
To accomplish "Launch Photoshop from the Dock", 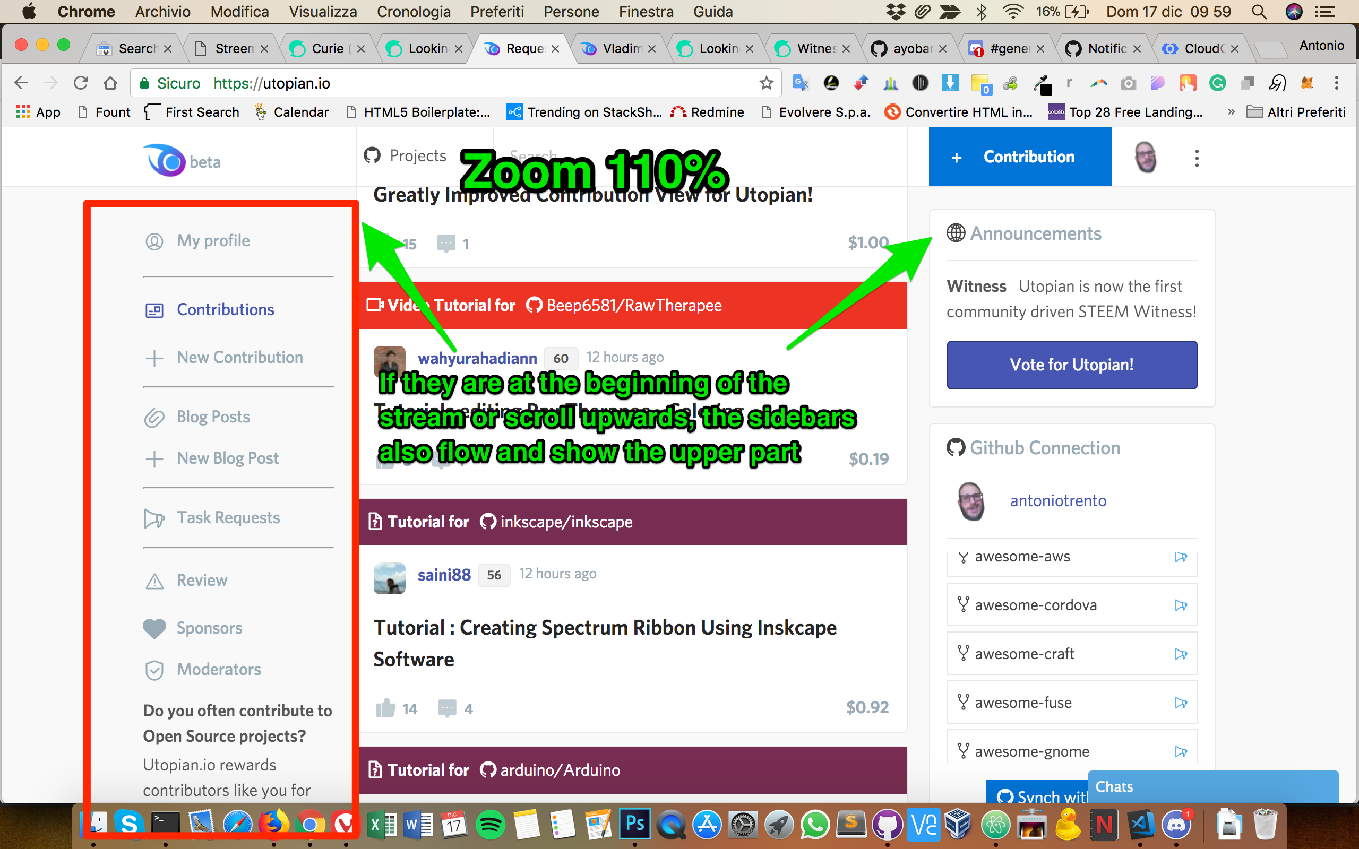I will click(x=634, y=824).
